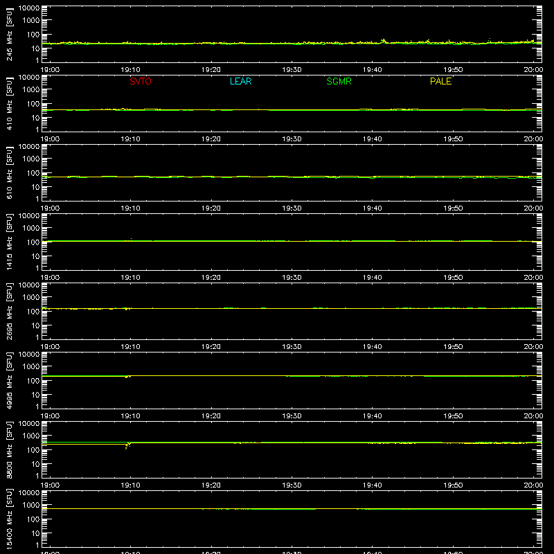
Task: Click 19:40 time label of 245 MHz plot
Action: click(373, 70)
